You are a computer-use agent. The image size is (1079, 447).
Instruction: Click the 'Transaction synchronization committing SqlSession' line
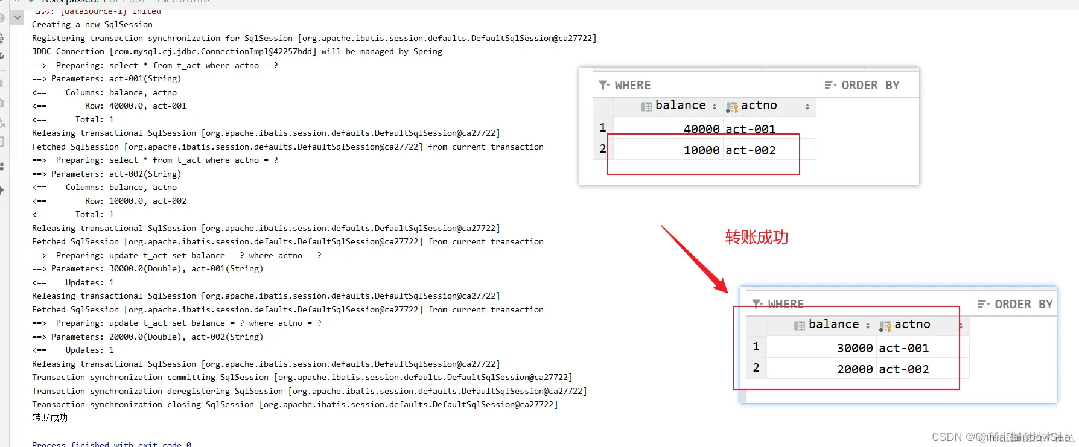coord(302,378)
